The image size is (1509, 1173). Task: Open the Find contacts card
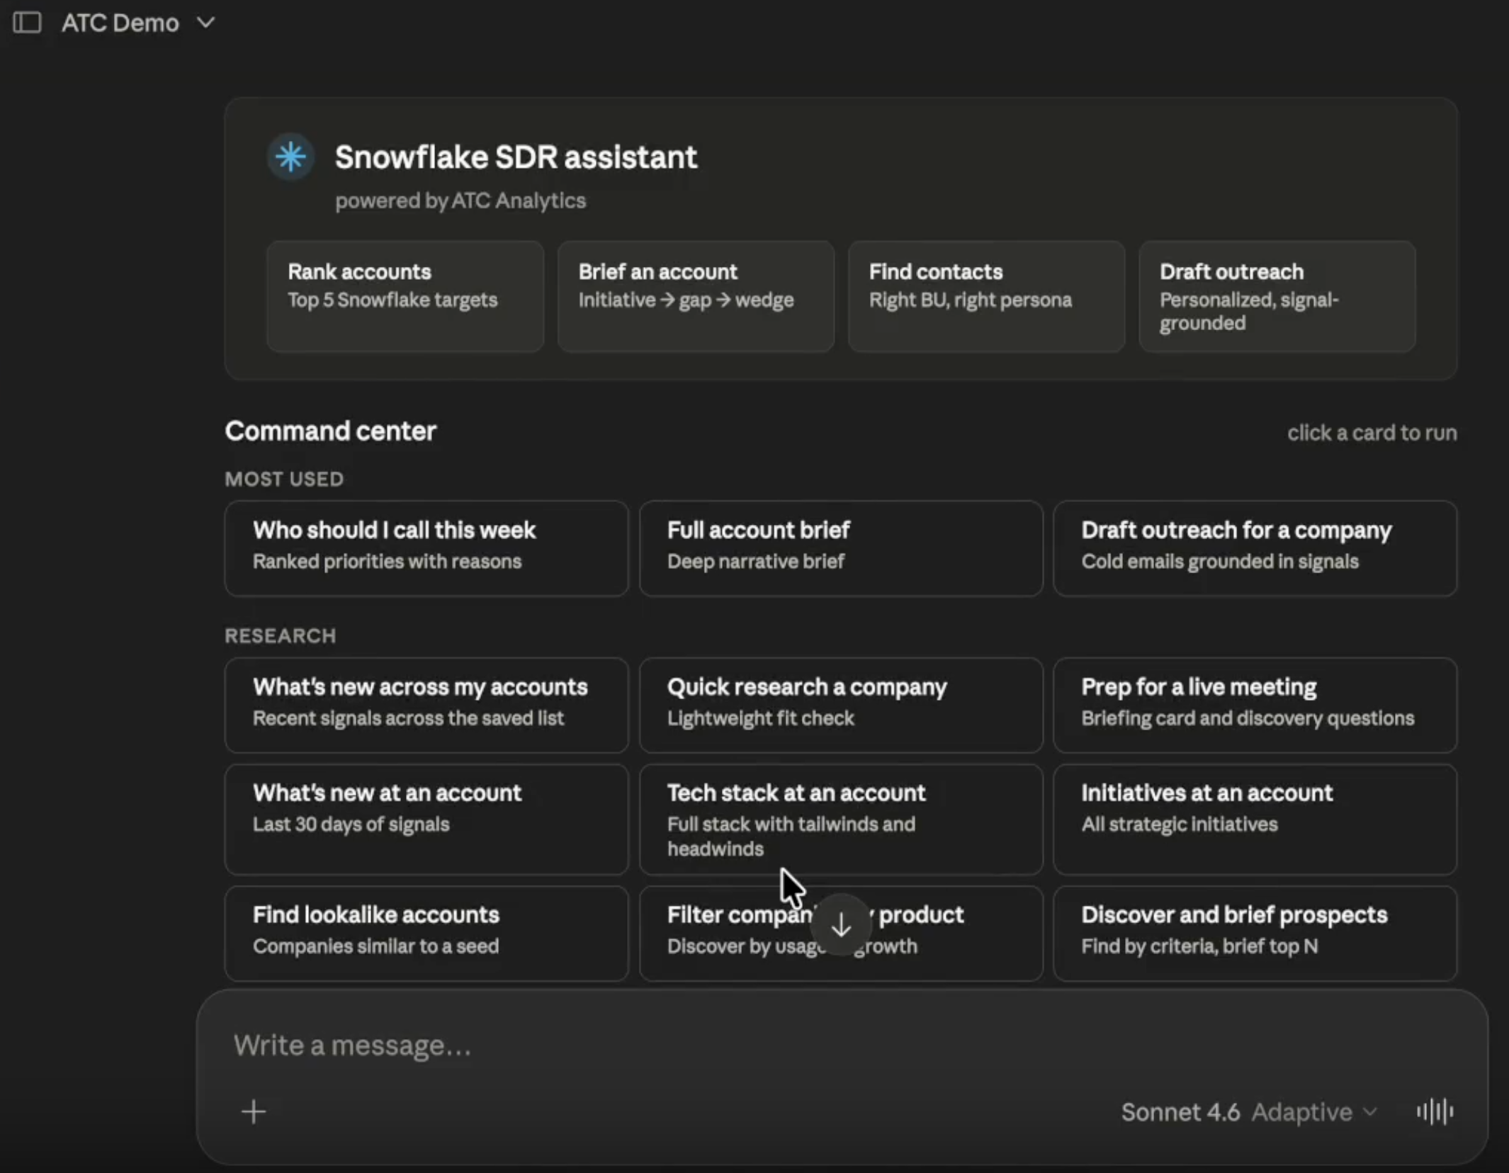pyautogui.click(x=986, y=296)
